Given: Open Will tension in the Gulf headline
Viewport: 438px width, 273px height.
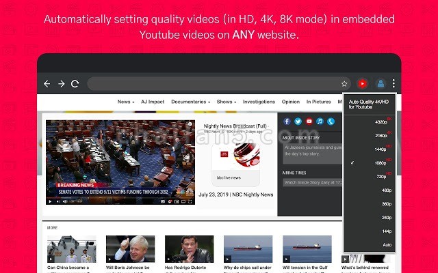Looking at the screenshot, I should tap(305, 268).
